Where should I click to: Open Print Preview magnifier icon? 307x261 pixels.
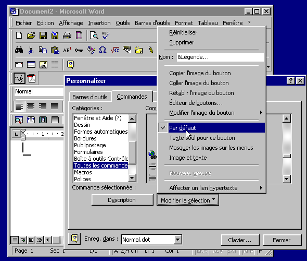pyautogui.click(x=94, y=35)
